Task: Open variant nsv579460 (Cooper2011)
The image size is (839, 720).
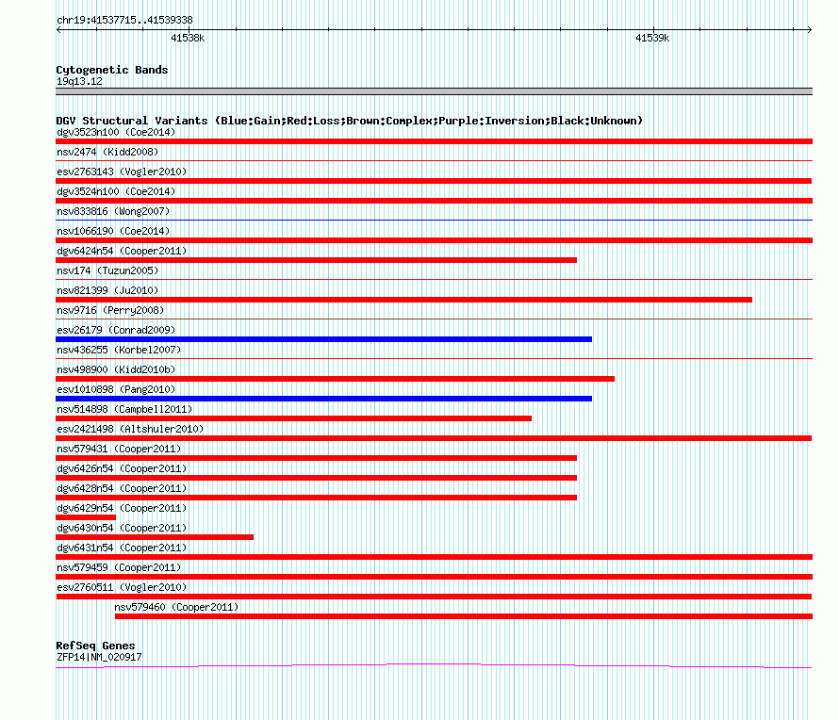Action: [x=176, y=607]
